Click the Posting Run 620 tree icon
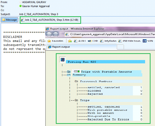 coord(62,60)
